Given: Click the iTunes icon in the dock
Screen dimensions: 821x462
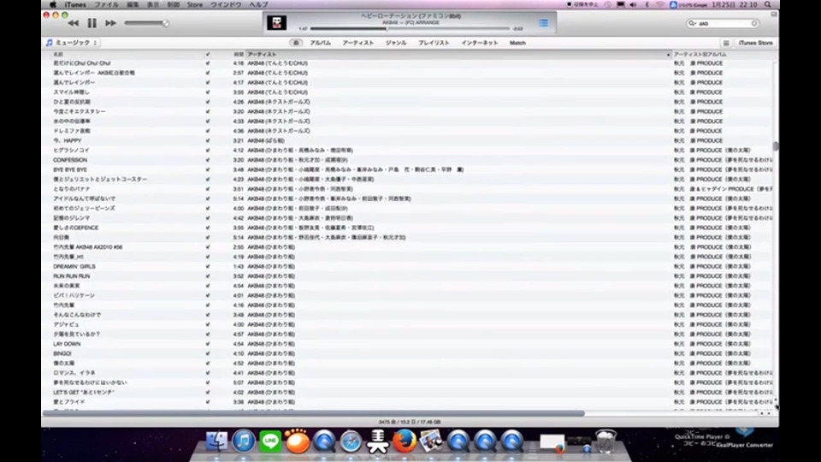Looking at the screenshot, I should coord(244,441).
